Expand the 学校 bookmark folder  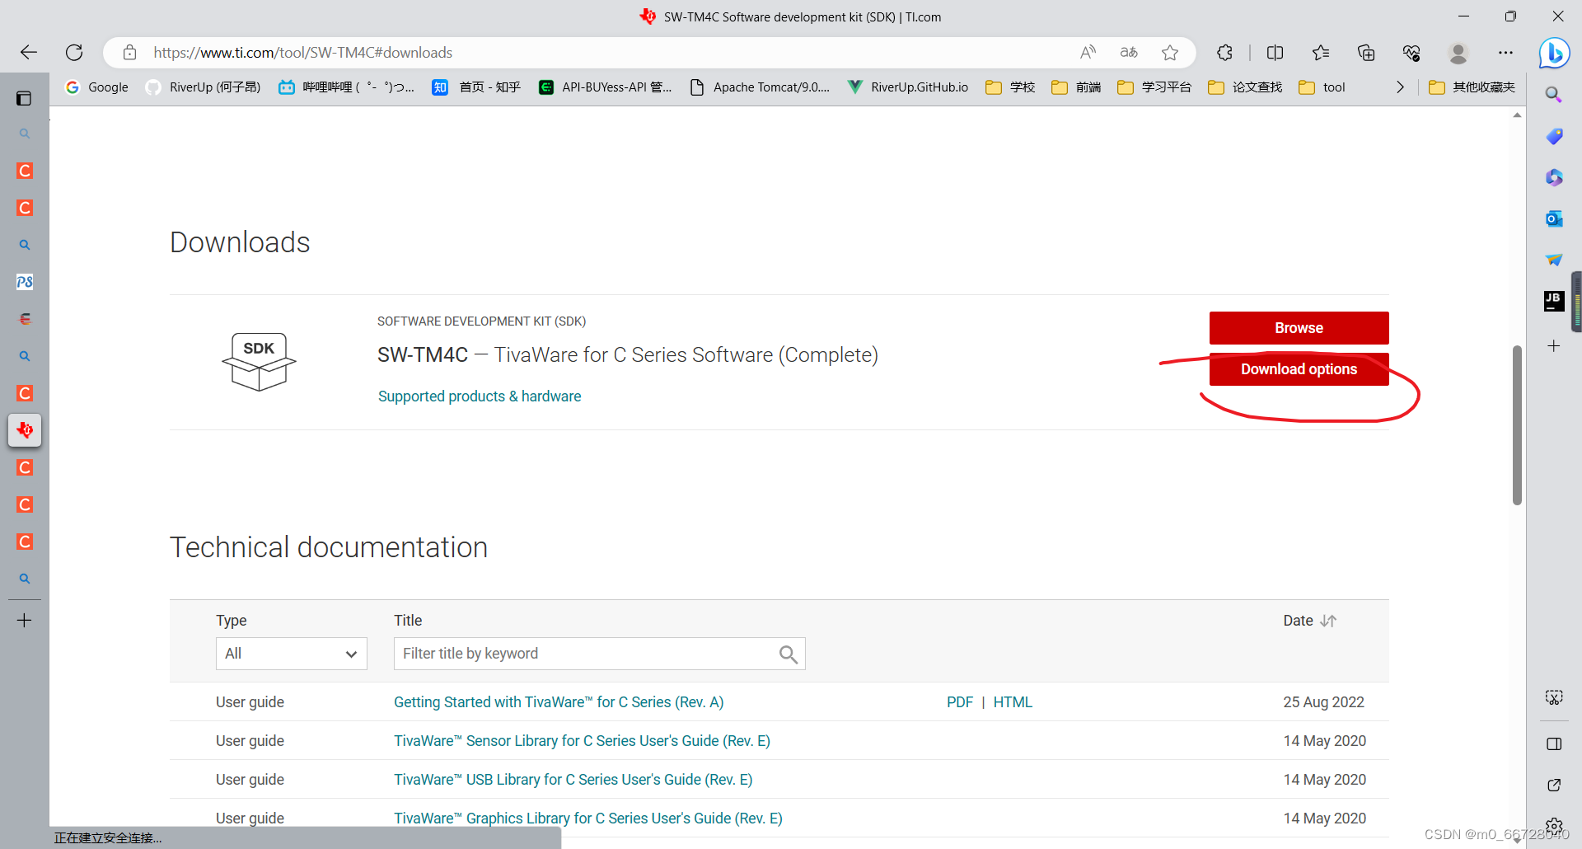pyautogui.click(x=1010, y=87)
